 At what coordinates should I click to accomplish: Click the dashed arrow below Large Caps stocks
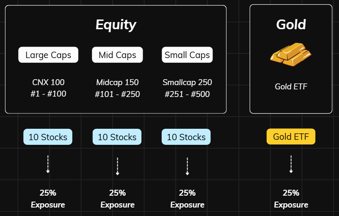click(48, 164)
